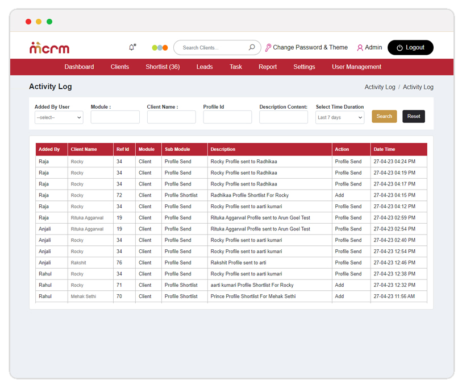This screenshot has width=466, height=387.
Task: Click the first Activity Log breadcrumb link
Action: click(380, 87)
